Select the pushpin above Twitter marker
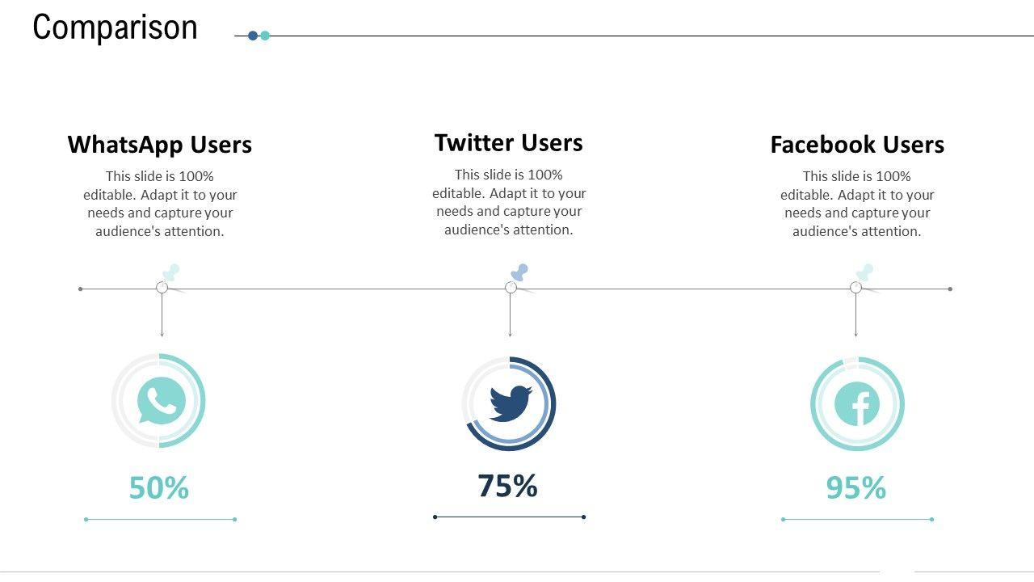 pos(520,272)
